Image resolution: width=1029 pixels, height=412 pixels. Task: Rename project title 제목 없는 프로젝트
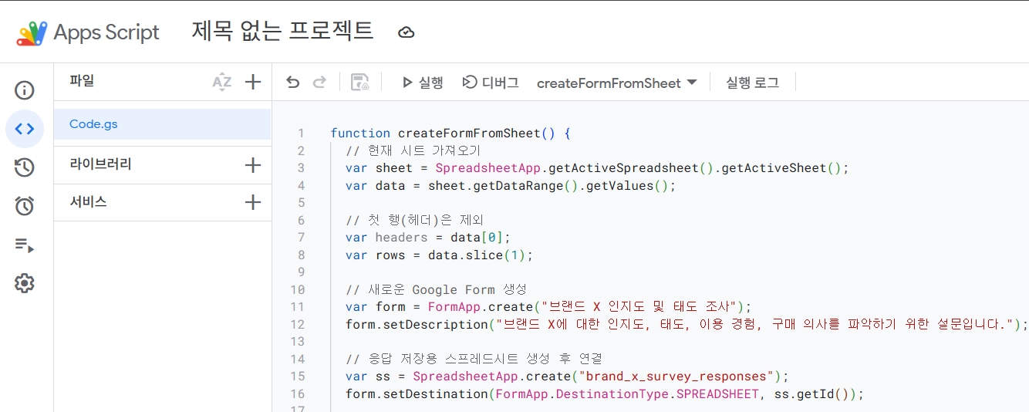click(282, 32)
